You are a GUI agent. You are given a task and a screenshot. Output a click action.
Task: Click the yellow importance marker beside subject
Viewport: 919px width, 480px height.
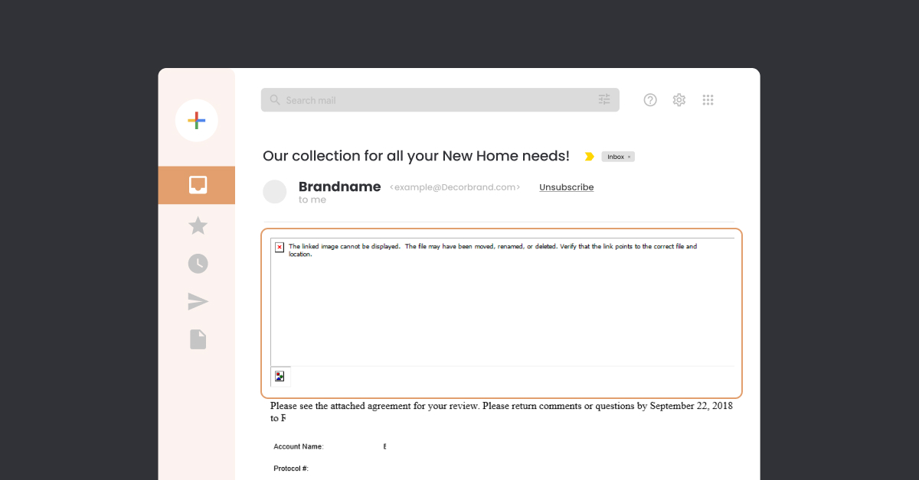(x=588, y=156)
